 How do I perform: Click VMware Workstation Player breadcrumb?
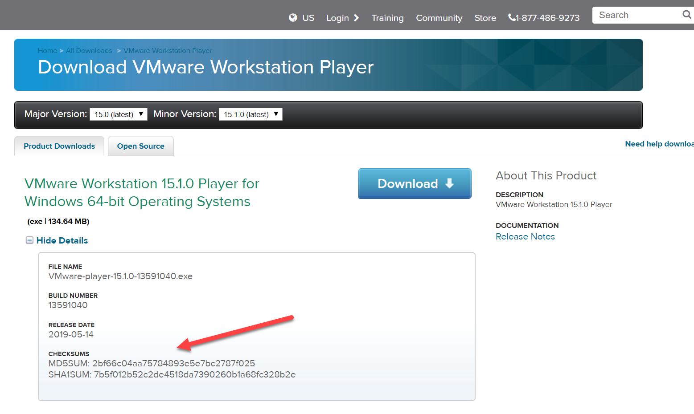point(168,51)
